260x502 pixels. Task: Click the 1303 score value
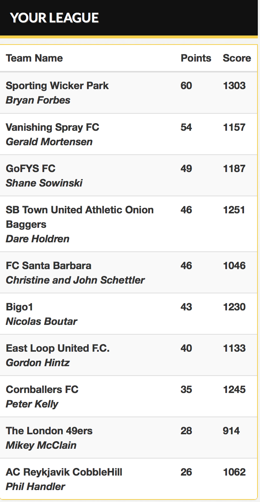pyautogui.click(x=234, y=86)
